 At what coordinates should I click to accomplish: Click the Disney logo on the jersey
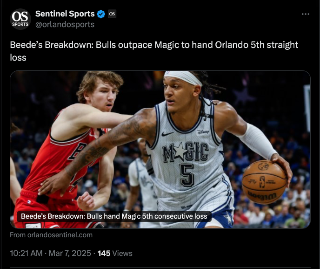(203, 132)
